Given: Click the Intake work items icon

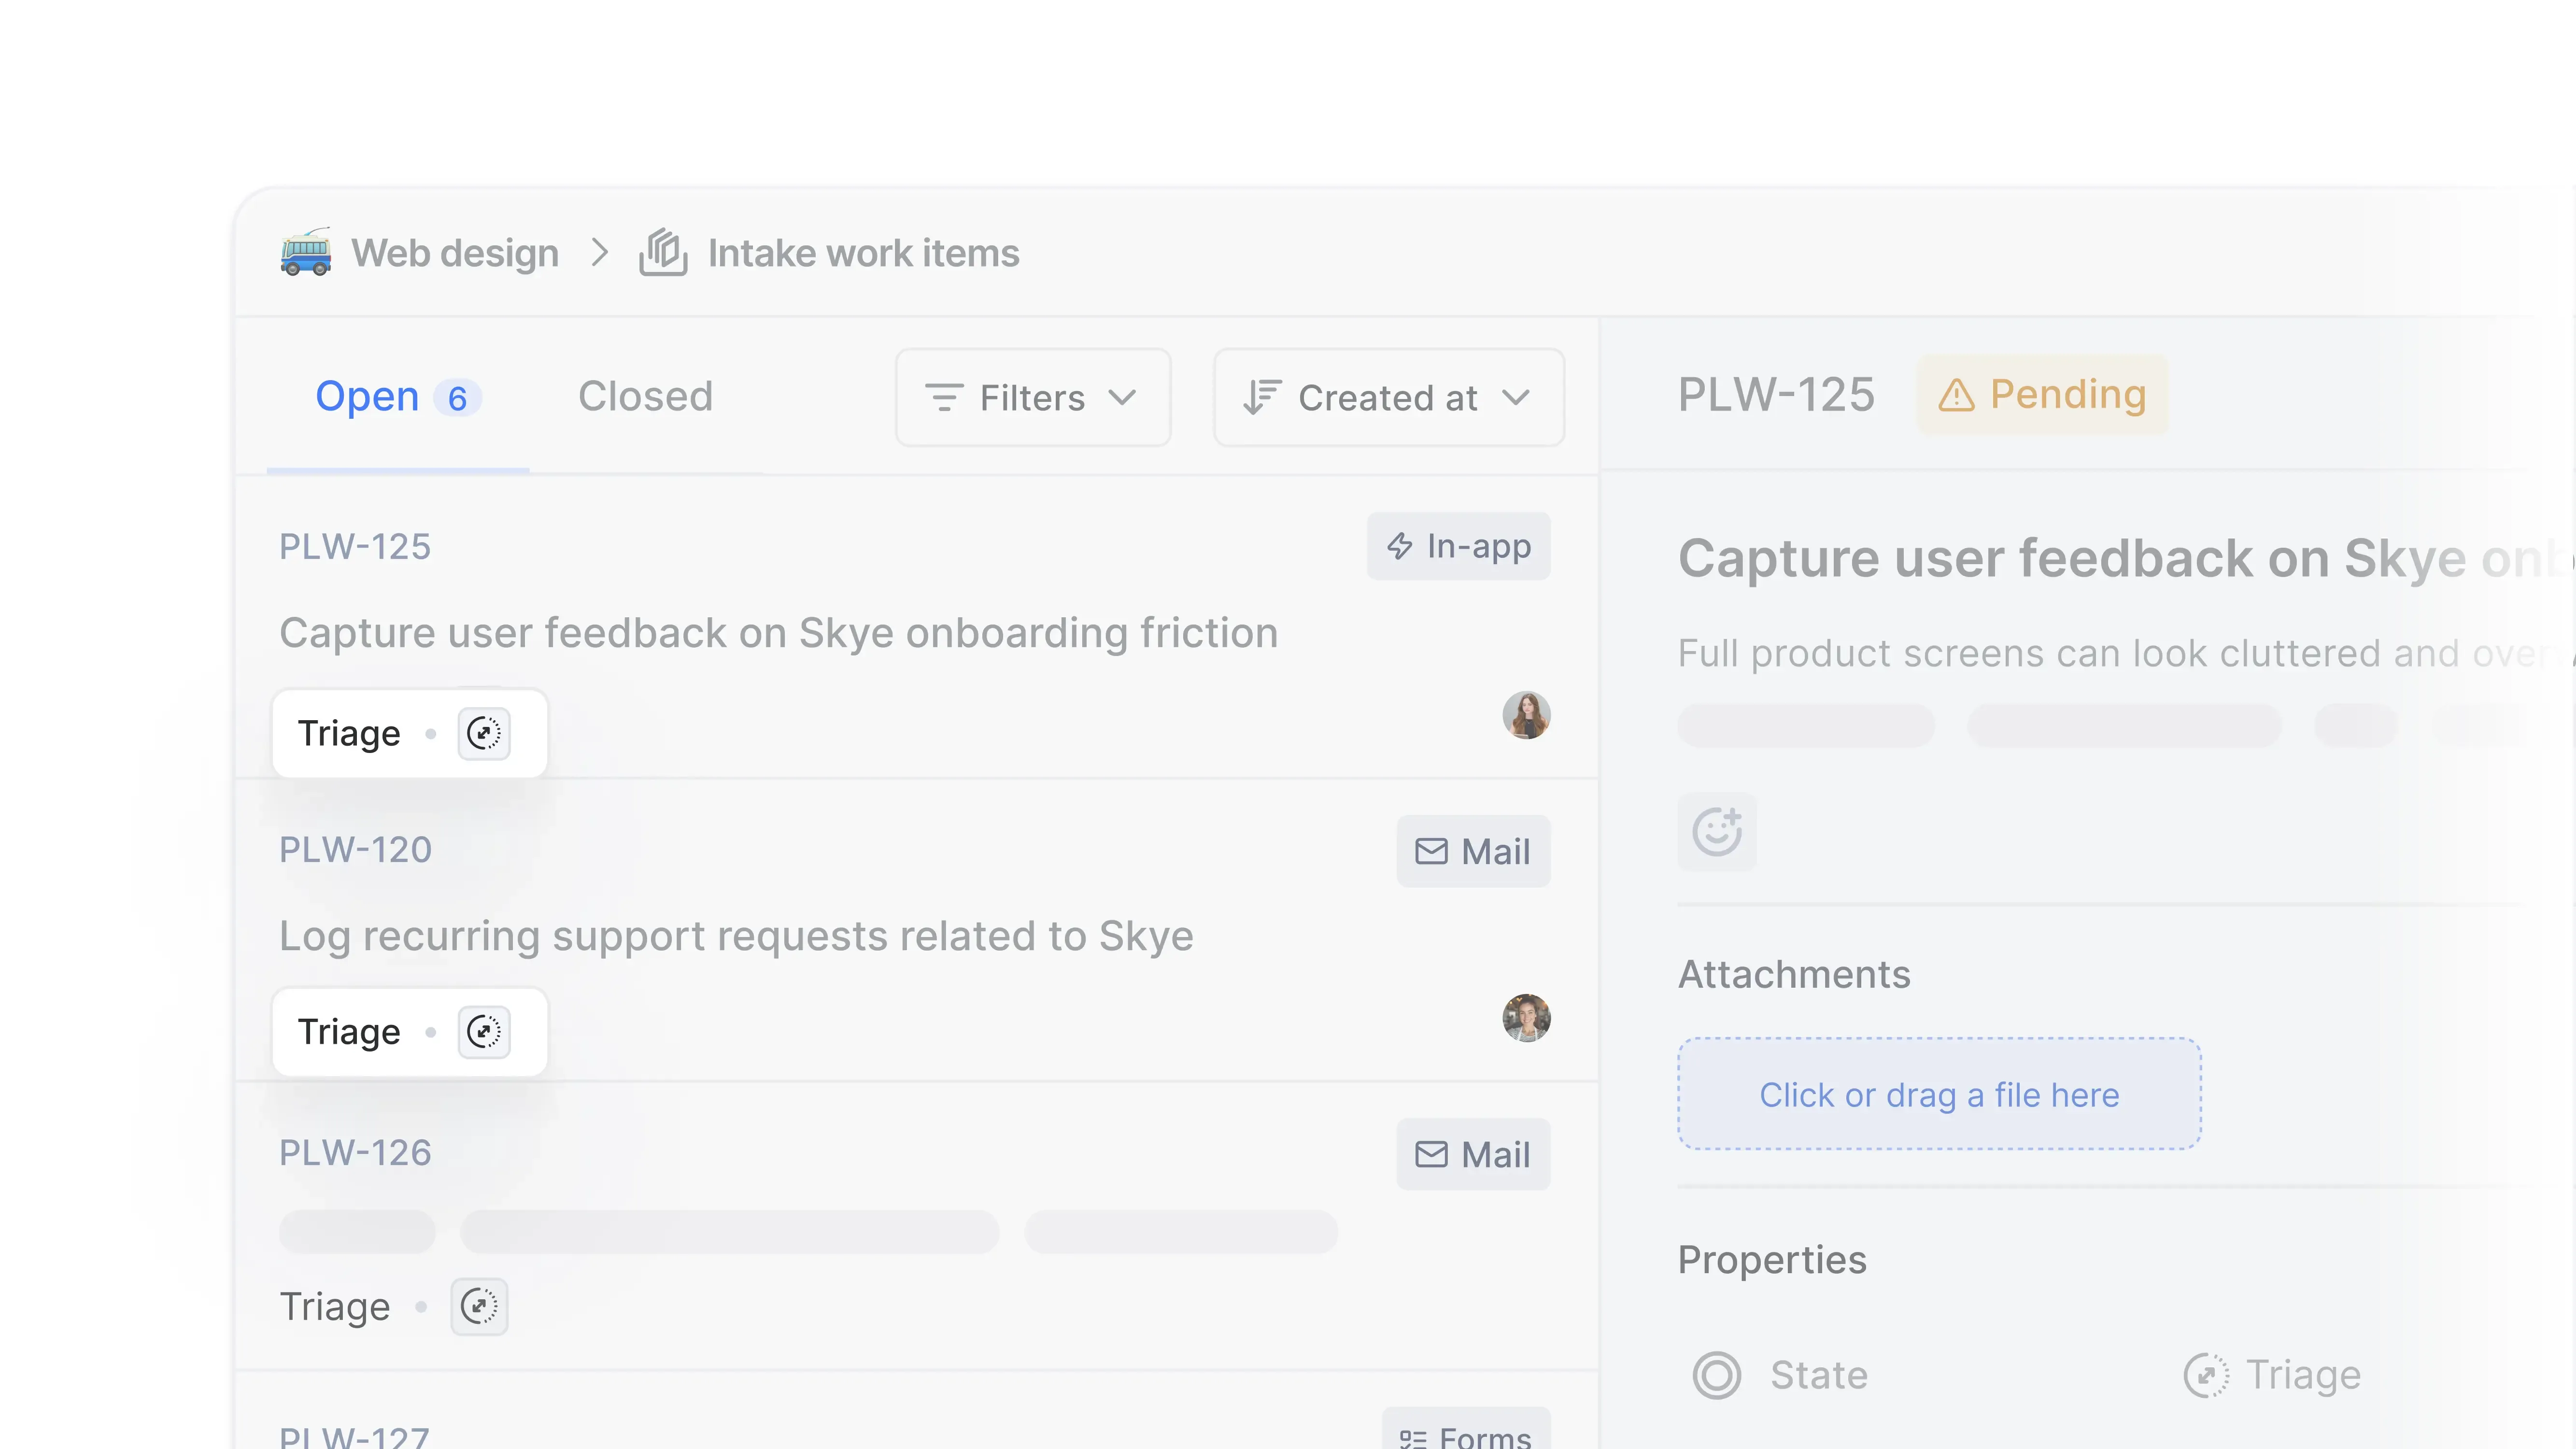Looking at the screenshot, I should 663,253.
